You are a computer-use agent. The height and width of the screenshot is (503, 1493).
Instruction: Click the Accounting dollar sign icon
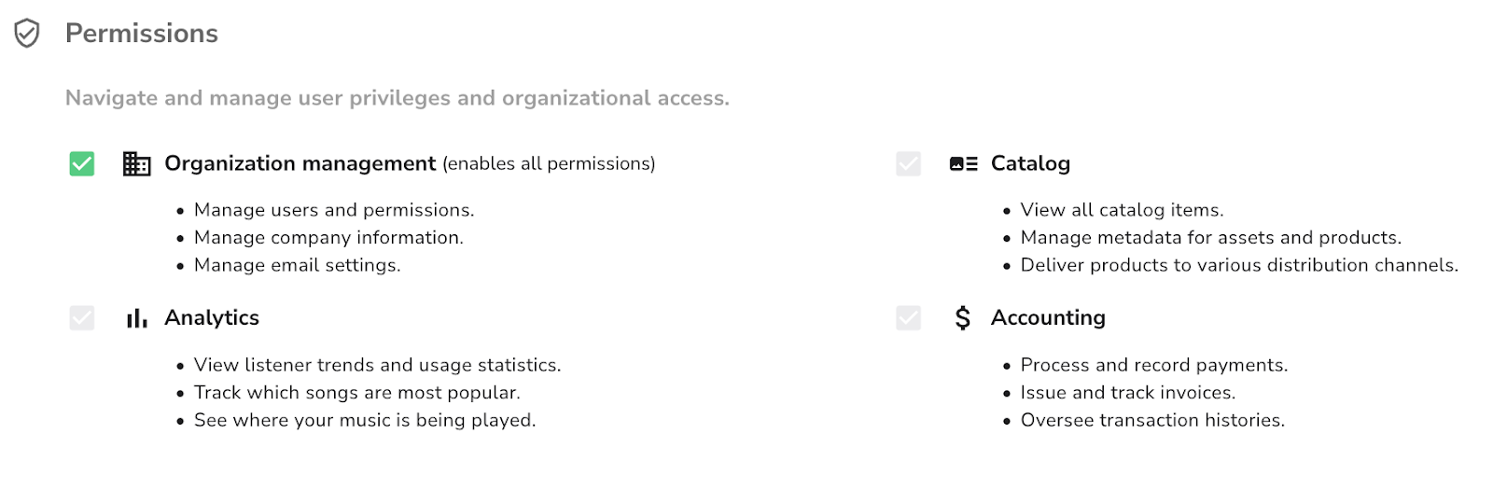[x=963, y=318]
